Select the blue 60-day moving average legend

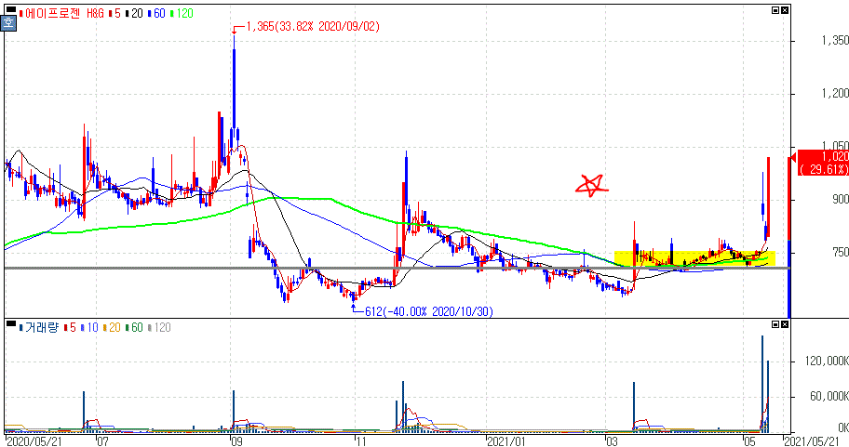[x=156, y=14]
